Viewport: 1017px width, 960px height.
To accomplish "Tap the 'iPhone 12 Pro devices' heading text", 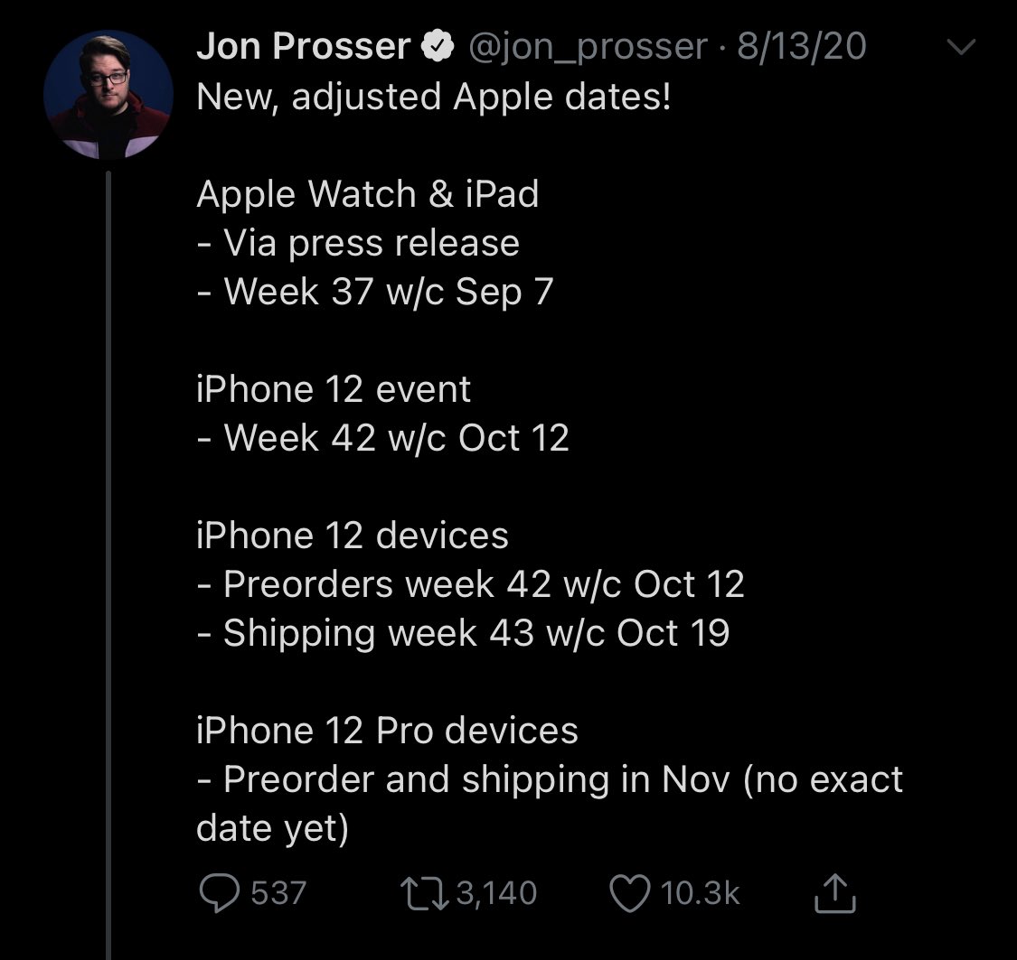I will (387, 731).
